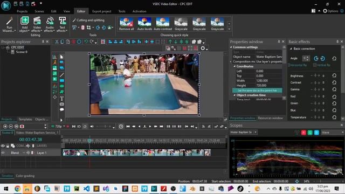Click the move up order arrow
The image size is (345, 194).
170,42
